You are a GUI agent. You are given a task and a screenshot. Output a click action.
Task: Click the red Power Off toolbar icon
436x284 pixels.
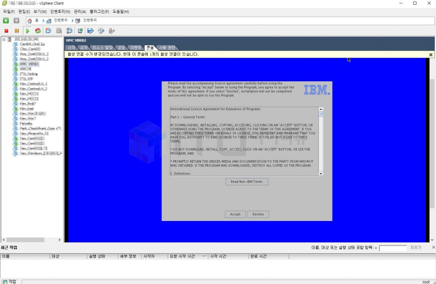(6, 31)
